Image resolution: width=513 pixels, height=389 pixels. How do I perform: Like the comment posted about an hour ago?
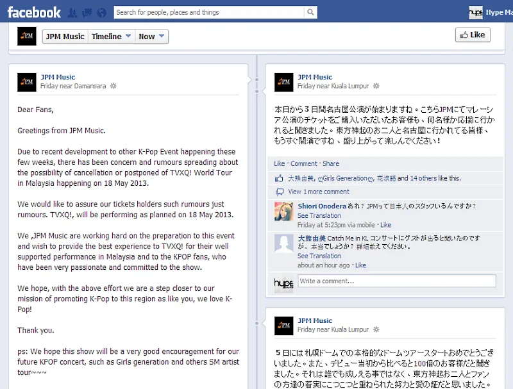[x=360, y=265]
